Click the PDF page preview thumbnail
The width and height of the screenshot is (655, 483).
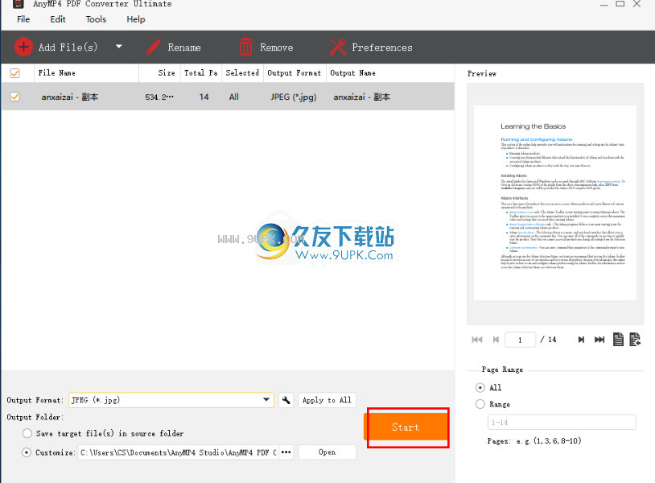(555, 203)
